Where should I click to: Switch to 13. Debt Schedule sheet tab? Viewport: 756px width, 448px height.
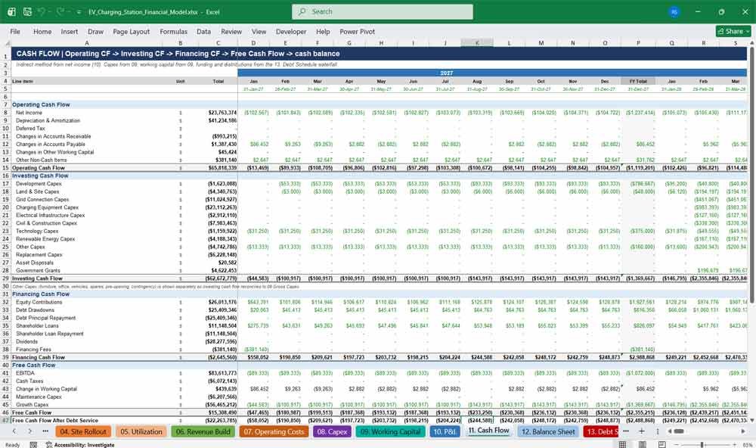point(601,431)
